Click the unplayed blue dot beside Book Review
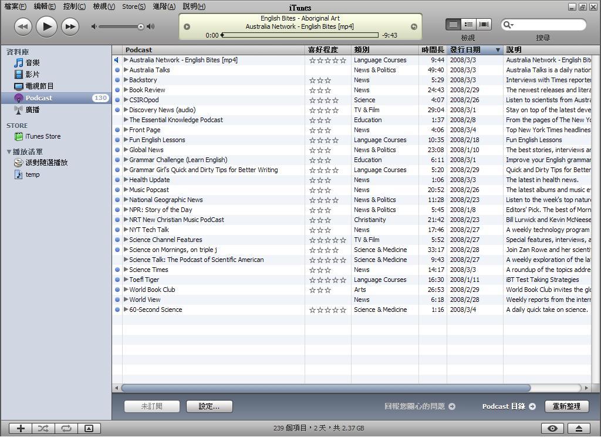Screen dimensions: 601x437 pyautogui.click(x=117, y=90)
